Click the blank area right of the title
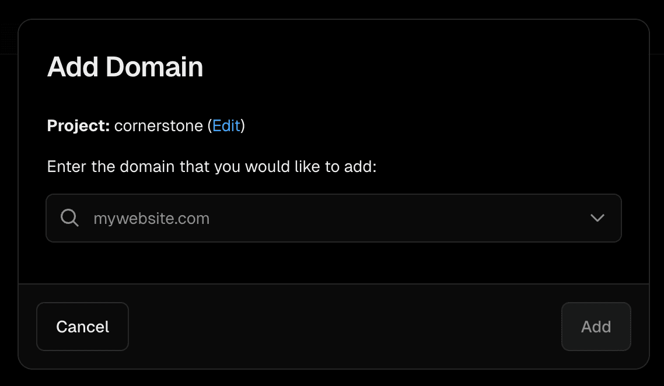Image resolution: width=664 pixels, height=386 pixels. (408, 67)
